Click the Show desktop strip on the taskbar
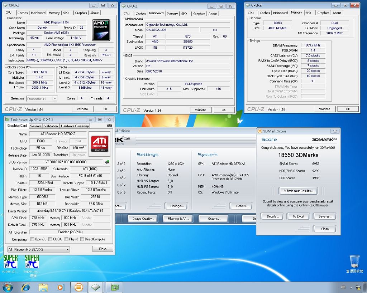Screen dimensions: 367x293 pyautogui.click(x=365, y=287)
